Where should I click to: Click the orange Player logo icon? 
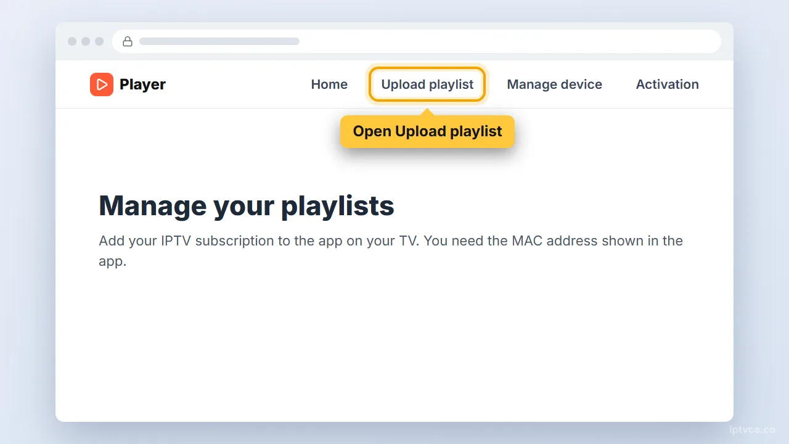pyautogui.click(x=102, y=84)
